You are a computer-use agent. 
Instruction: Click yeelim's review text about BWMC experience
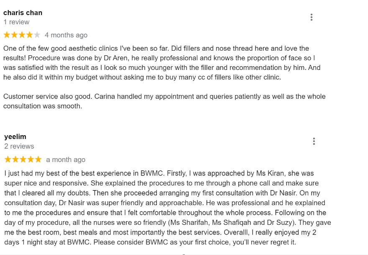168,208
